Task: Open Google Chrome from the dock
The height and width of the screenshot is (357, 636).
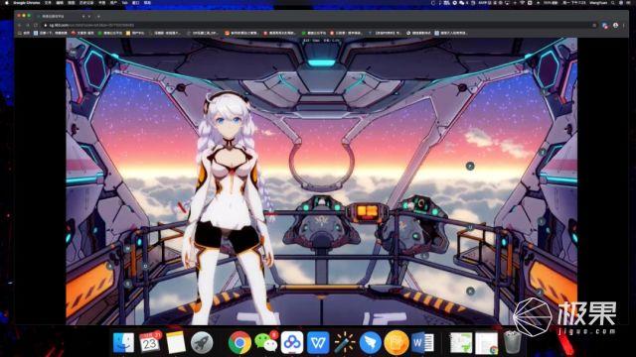Action: [x=239, y=342]
